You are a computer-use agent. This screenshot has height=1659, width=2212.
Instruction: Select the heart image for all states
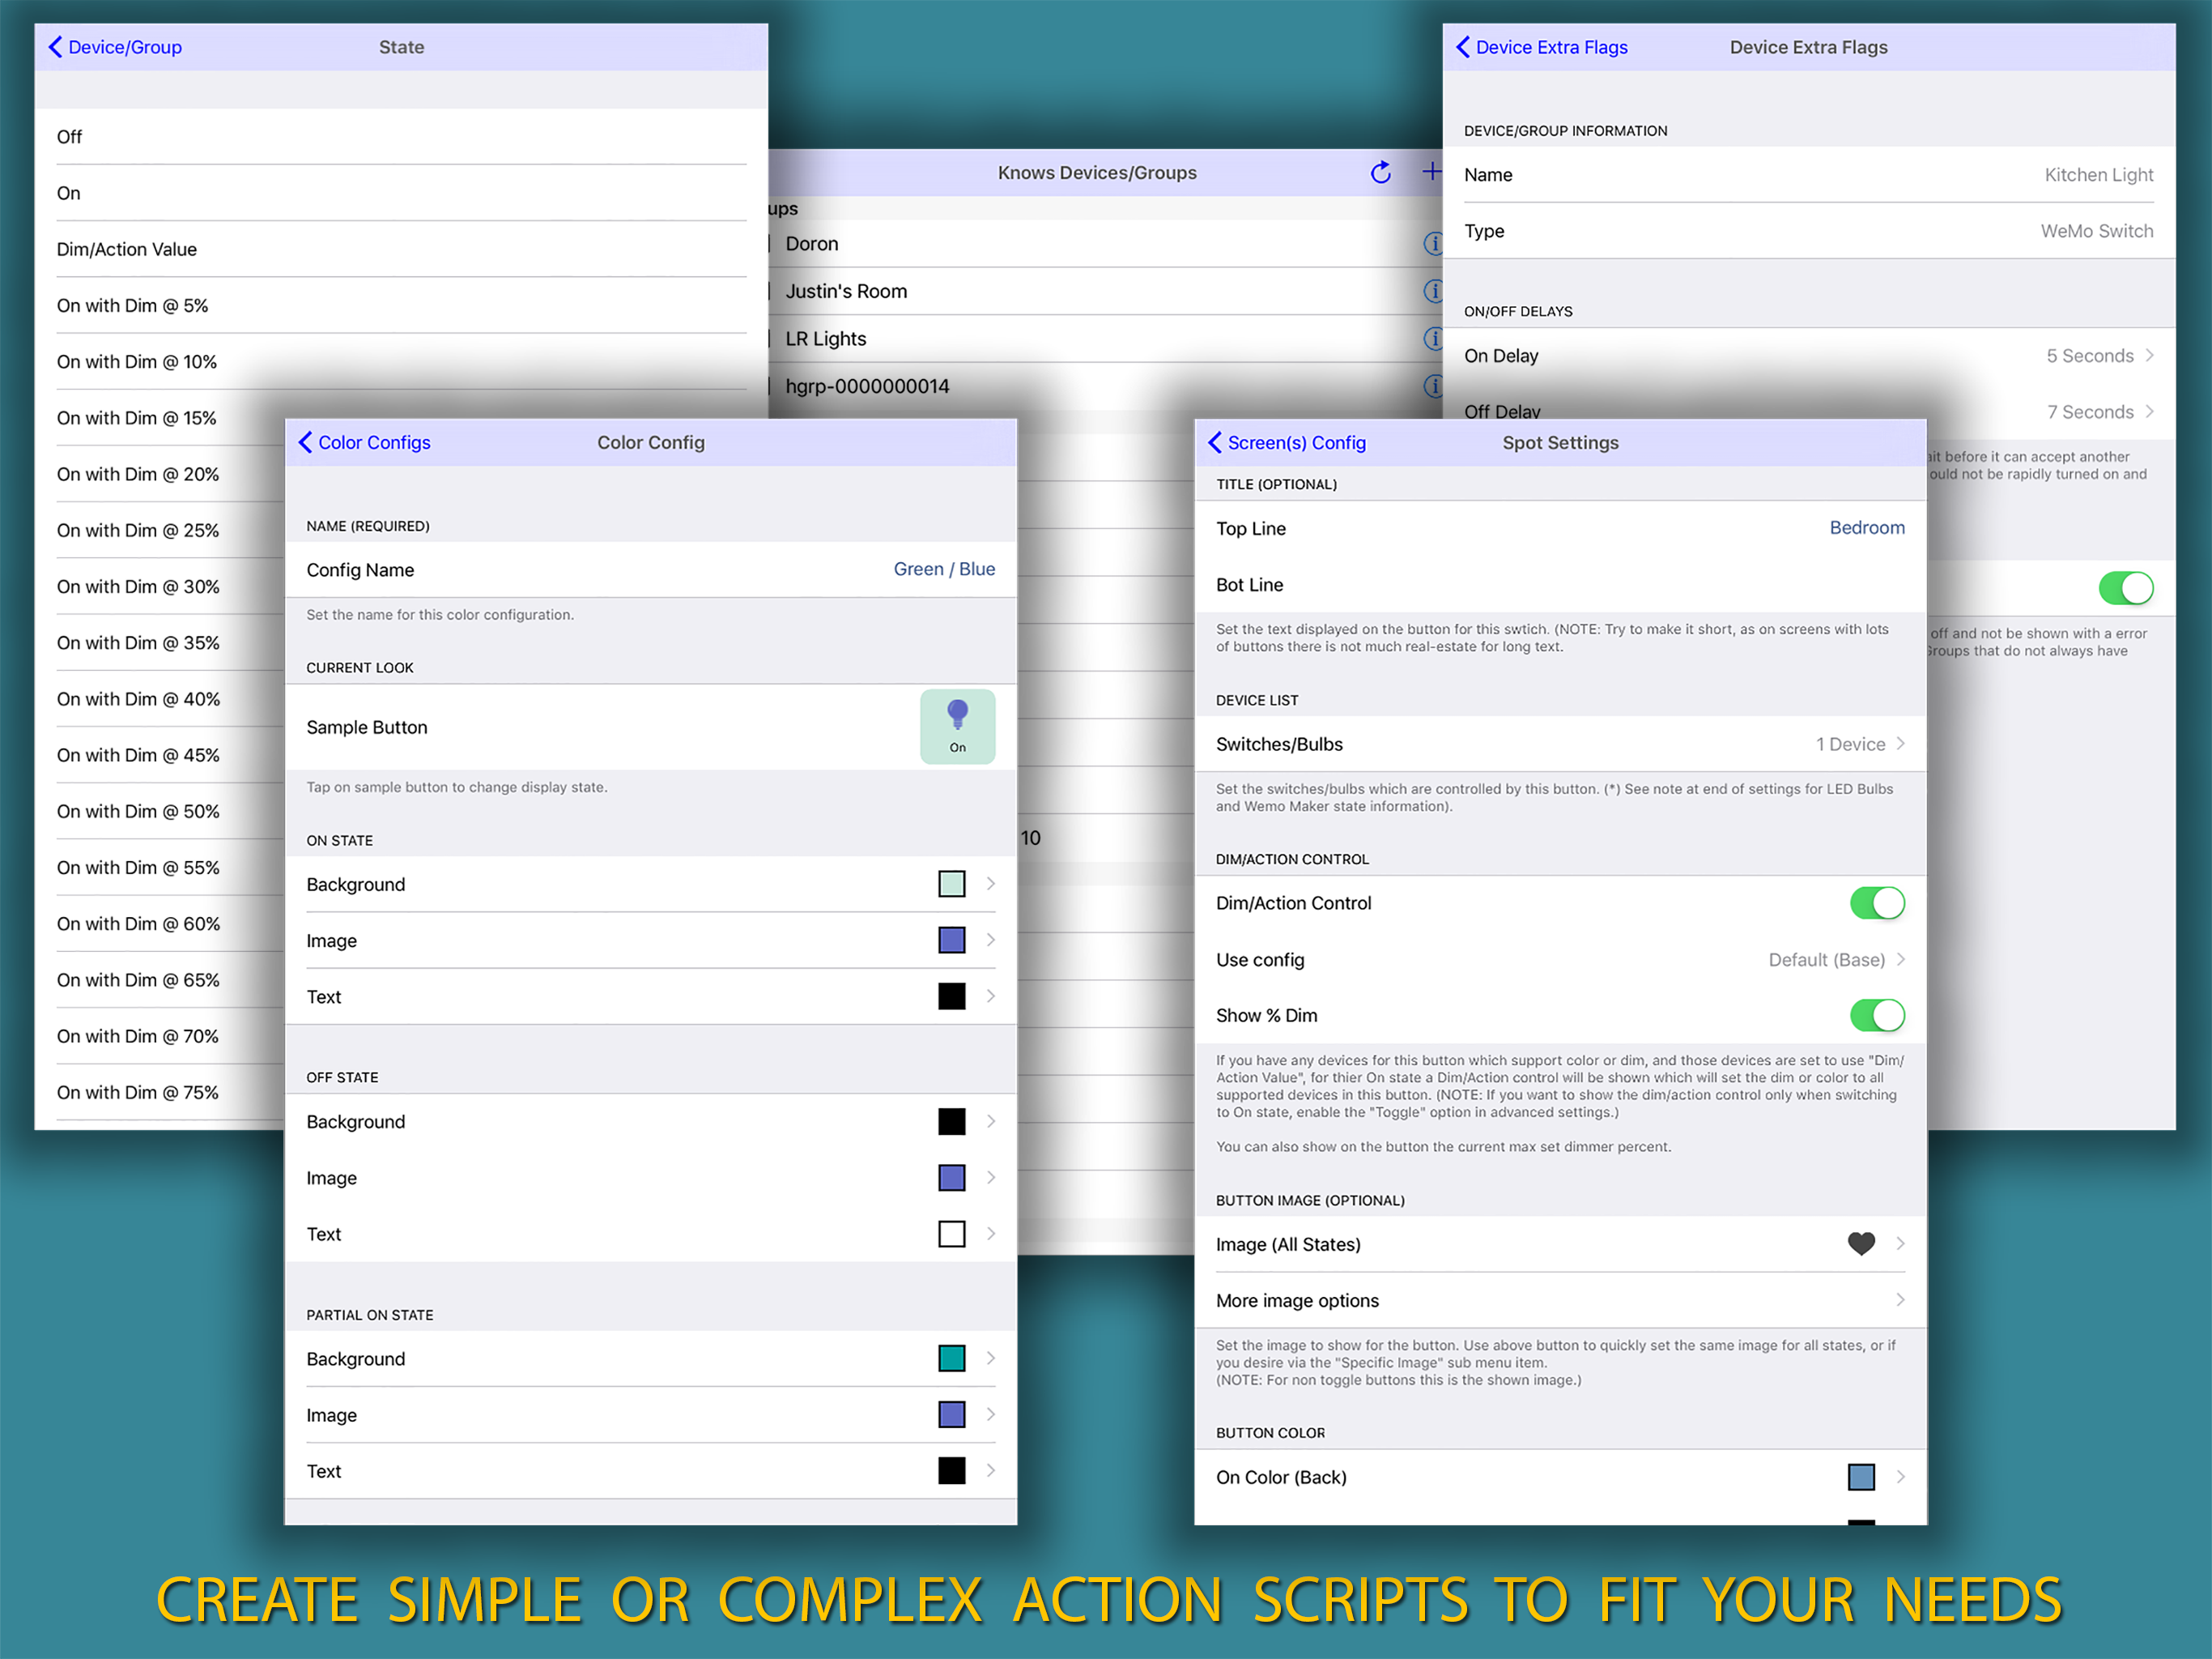[x=1860, y=1243]
